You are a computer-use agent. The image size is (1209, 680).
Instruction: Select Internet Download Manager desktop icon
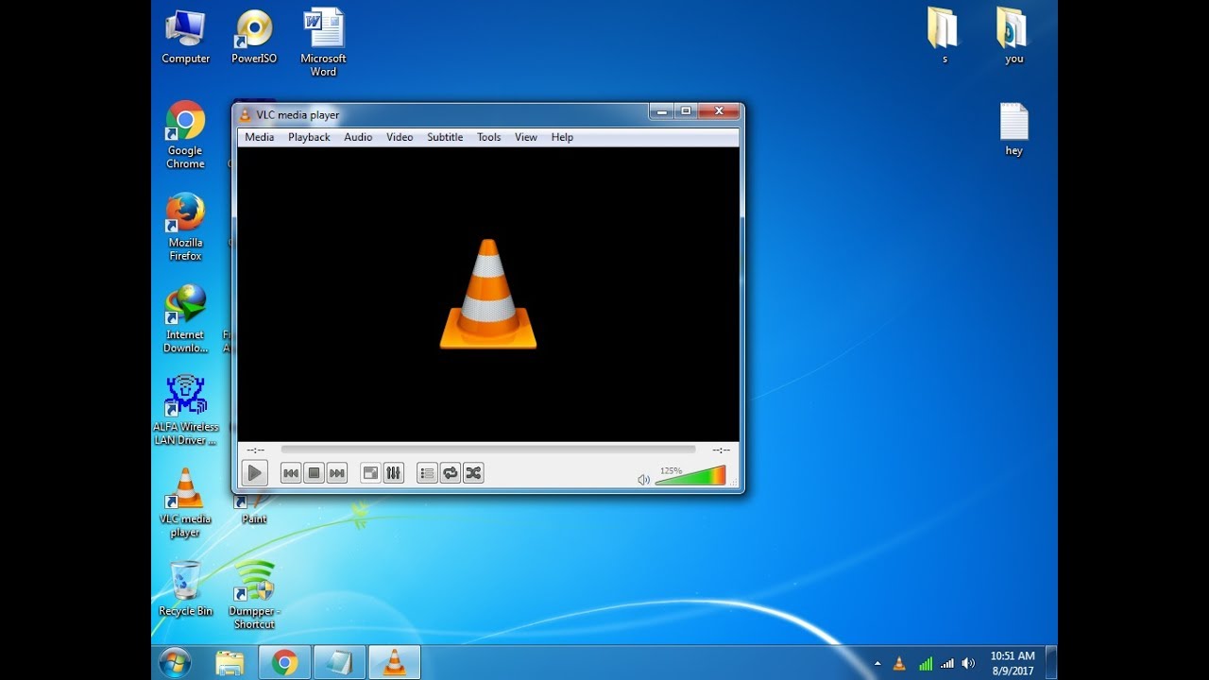point(185,319)
